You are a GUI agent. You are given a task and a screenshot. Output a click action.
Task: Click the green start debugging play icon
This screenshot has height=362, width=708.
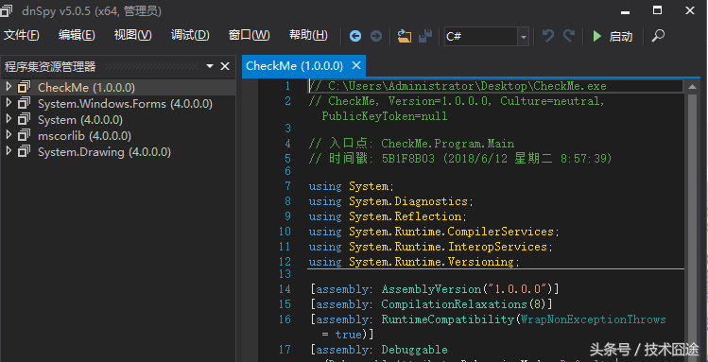[596, 36]
